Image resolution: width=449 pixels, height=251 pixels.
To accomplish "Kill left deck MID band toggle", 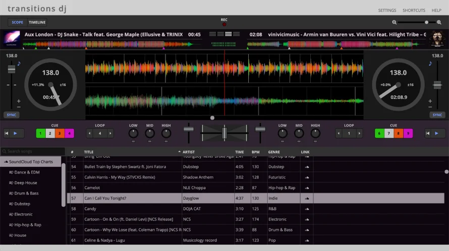I will click(x=150, y=142).
